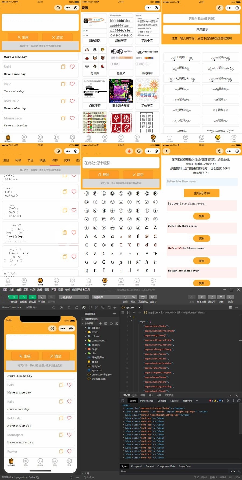The image size is (242, 480).
Task: Click the 生成花体字 button
Action: (202, 193)
